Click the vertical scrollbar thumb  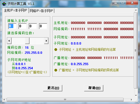(x=136, y=50)
